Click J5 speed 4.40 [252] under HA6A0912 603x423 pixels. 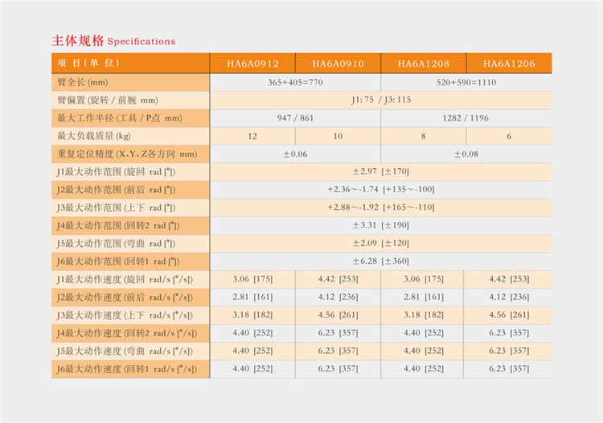(252, 351)
